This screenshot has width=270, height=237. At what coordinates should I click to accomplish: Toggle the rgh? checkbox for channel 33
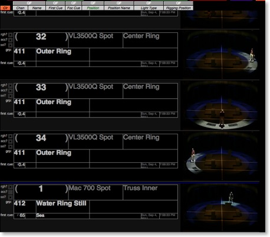click(x=11, y=86)
